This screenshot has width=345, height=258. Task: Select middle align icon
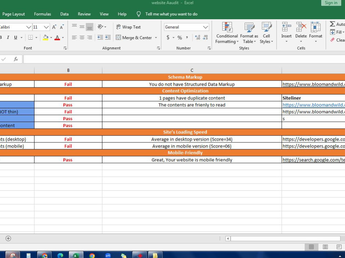82,27
